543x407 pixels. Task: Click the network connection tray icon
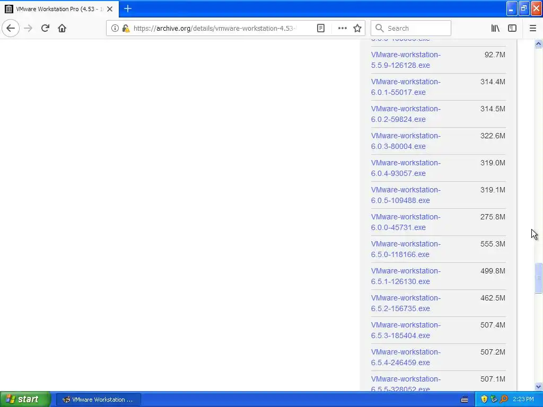pos(494,400)
